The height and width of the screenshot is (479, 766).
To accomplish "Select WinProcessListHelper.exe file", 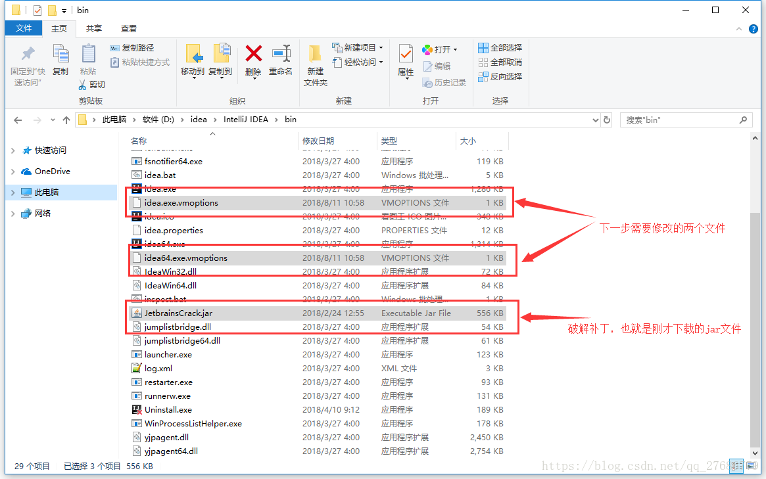I will 318,424.
